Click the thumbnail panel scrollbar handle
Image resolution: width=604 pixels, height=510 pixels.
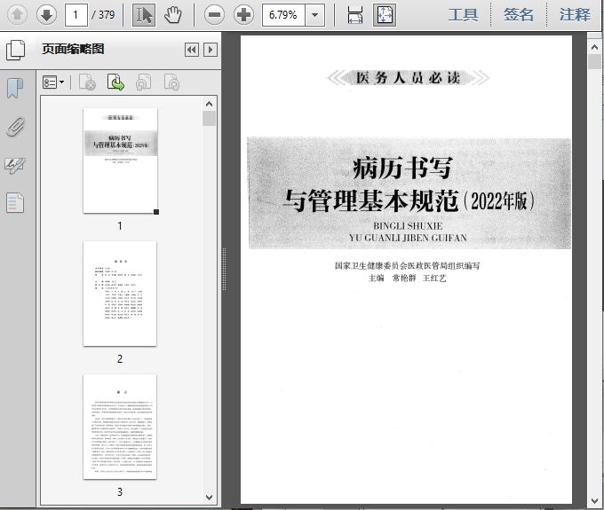[x=209, y=119]
